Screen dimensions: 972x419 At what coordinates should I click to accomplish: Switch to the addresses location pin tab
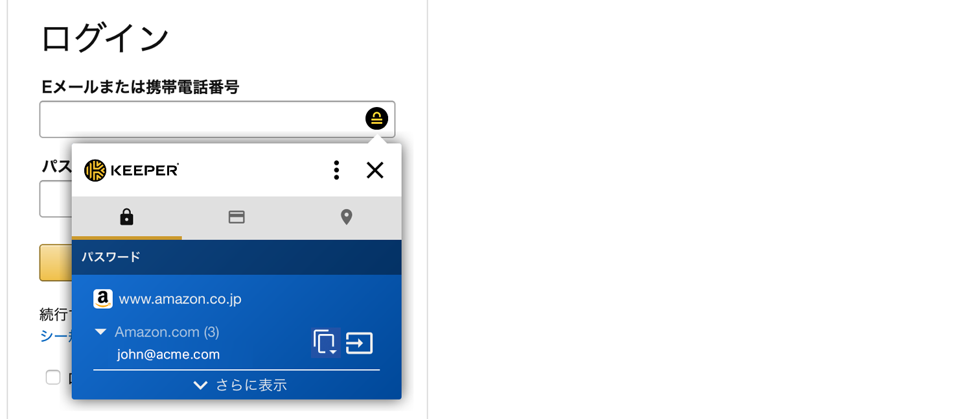point(347,217)
